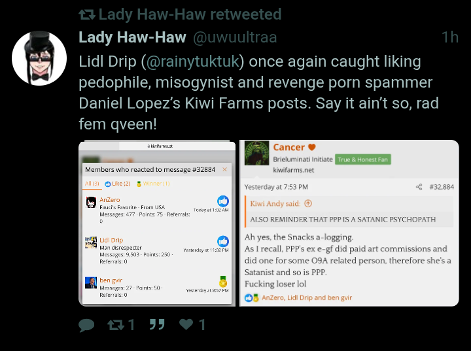Retweet this post via arrows icon
The height and width of the screenshot is (351, 471).
tap(116, 325)
